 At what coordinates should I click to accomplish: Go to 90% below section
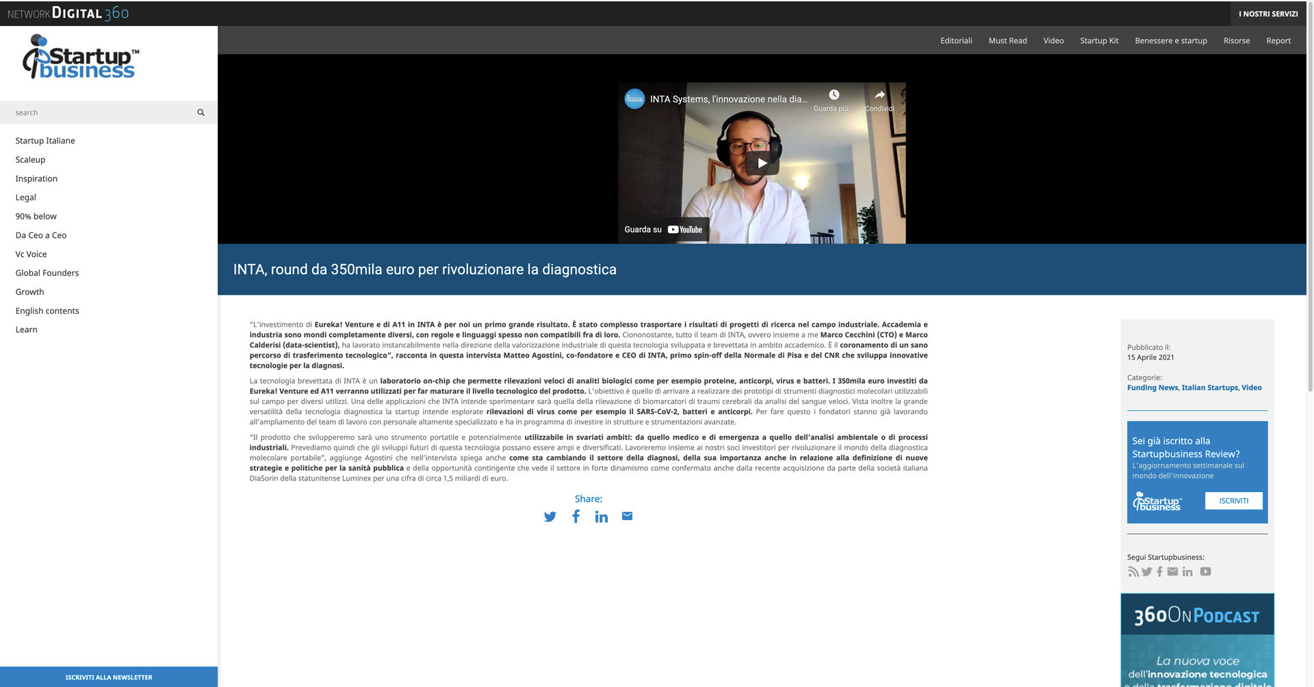[x=36, y=216]
